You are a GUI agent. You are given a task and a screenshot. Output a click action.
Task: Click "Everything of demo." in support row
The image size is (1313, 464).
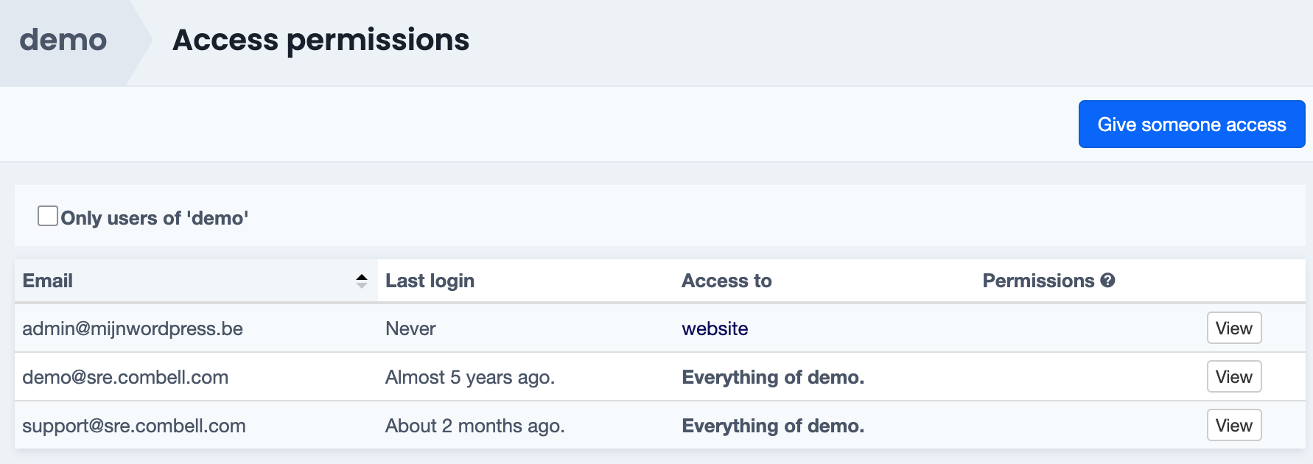(x=772, y=426)
